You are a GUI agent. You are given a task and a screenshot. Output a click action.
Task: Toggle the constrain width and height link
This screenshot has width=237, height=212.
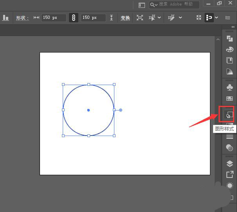pos(74,18)
